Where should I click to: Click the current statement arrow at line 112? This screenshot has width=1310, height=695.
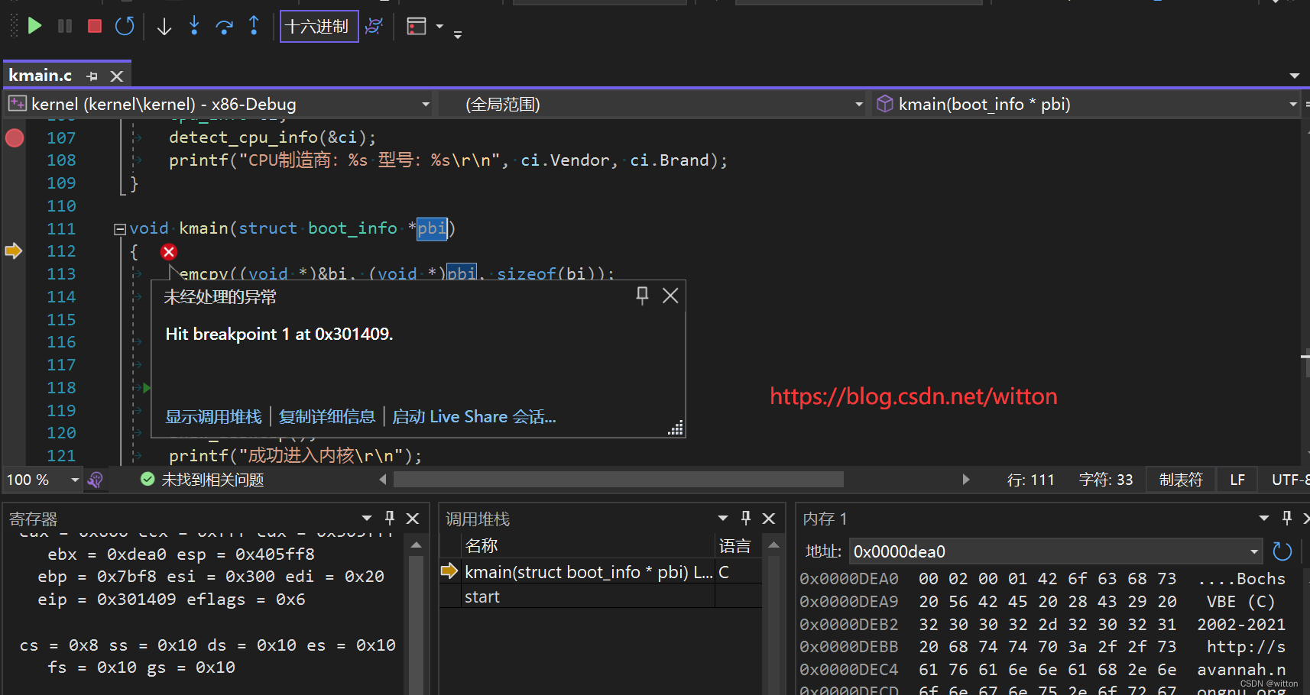[14, 251]
